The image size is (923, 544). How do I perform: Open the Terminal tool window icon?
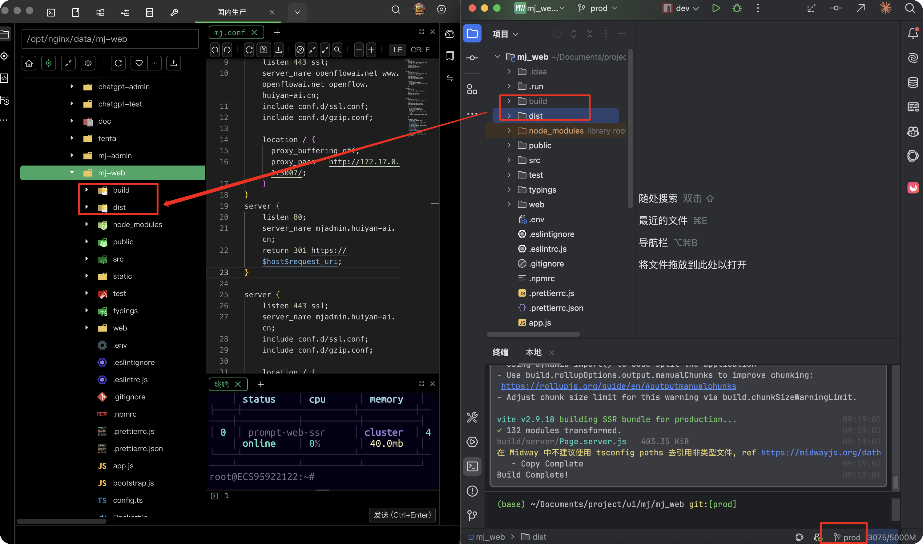point(472,466)
